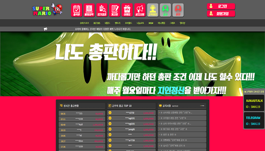The height and width of the screenshot is (151, 265).
Task: Open the 조이월드게임 관련 규정 notice
Action: tap(182, 118)
